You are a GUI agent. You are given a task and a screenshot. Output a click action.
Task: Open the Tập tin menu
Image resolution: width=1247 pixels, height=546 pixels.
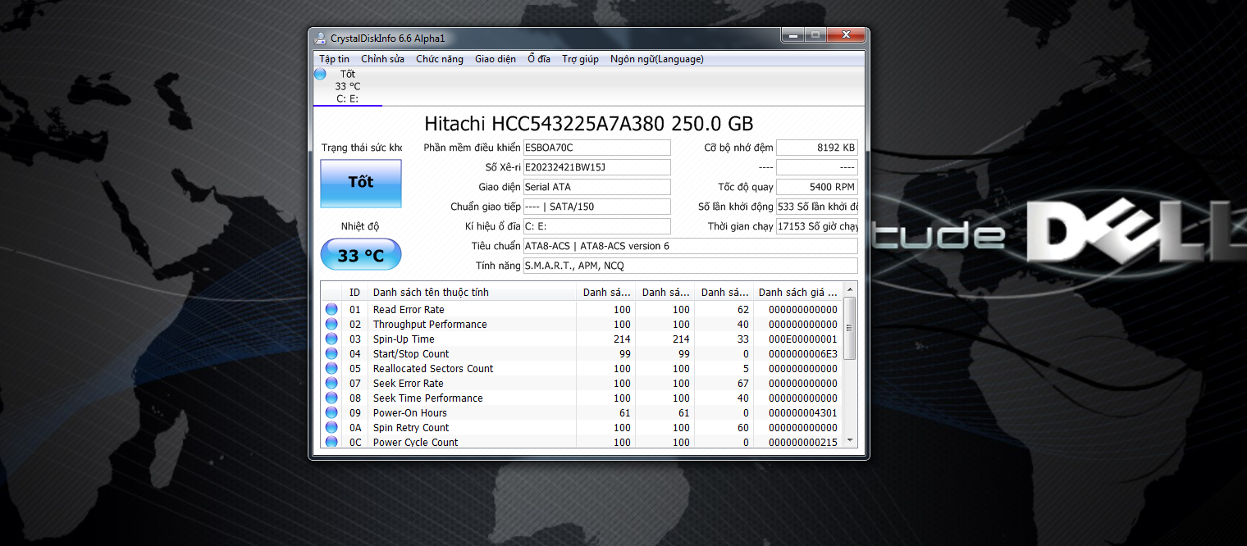334,59
